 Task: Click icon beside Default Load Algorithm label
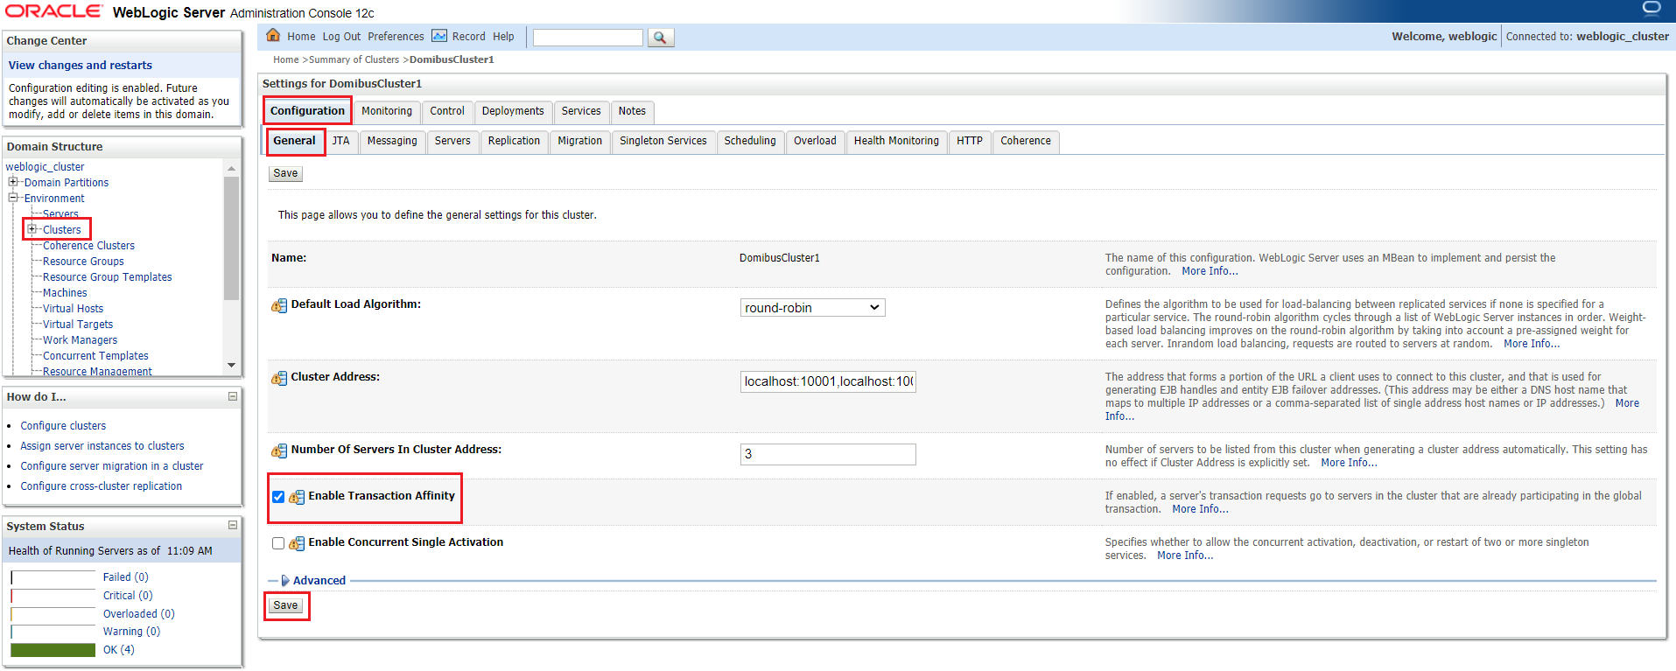point(279,305)
